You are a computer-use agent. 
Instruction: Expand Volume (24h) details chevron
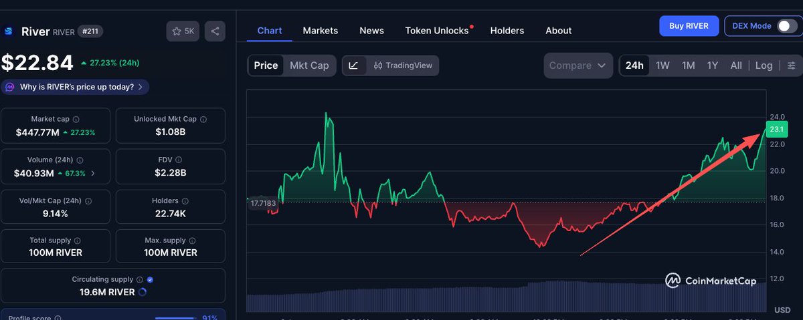point(92,173)
